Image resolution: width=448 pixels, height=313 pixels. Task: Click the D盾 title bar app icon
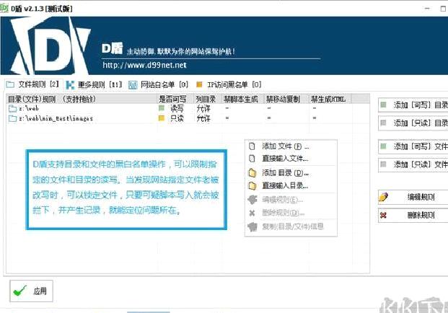pyautogui.click(x=4, y=8)
